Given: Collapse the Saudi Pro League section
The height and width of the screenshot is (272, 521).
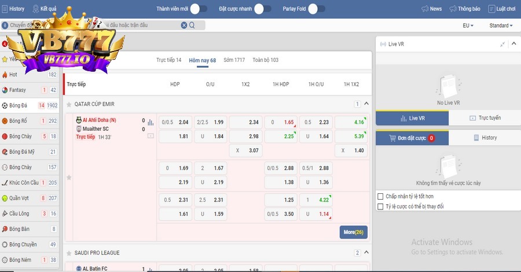Looking at the screenshot, I should point(366,252).
